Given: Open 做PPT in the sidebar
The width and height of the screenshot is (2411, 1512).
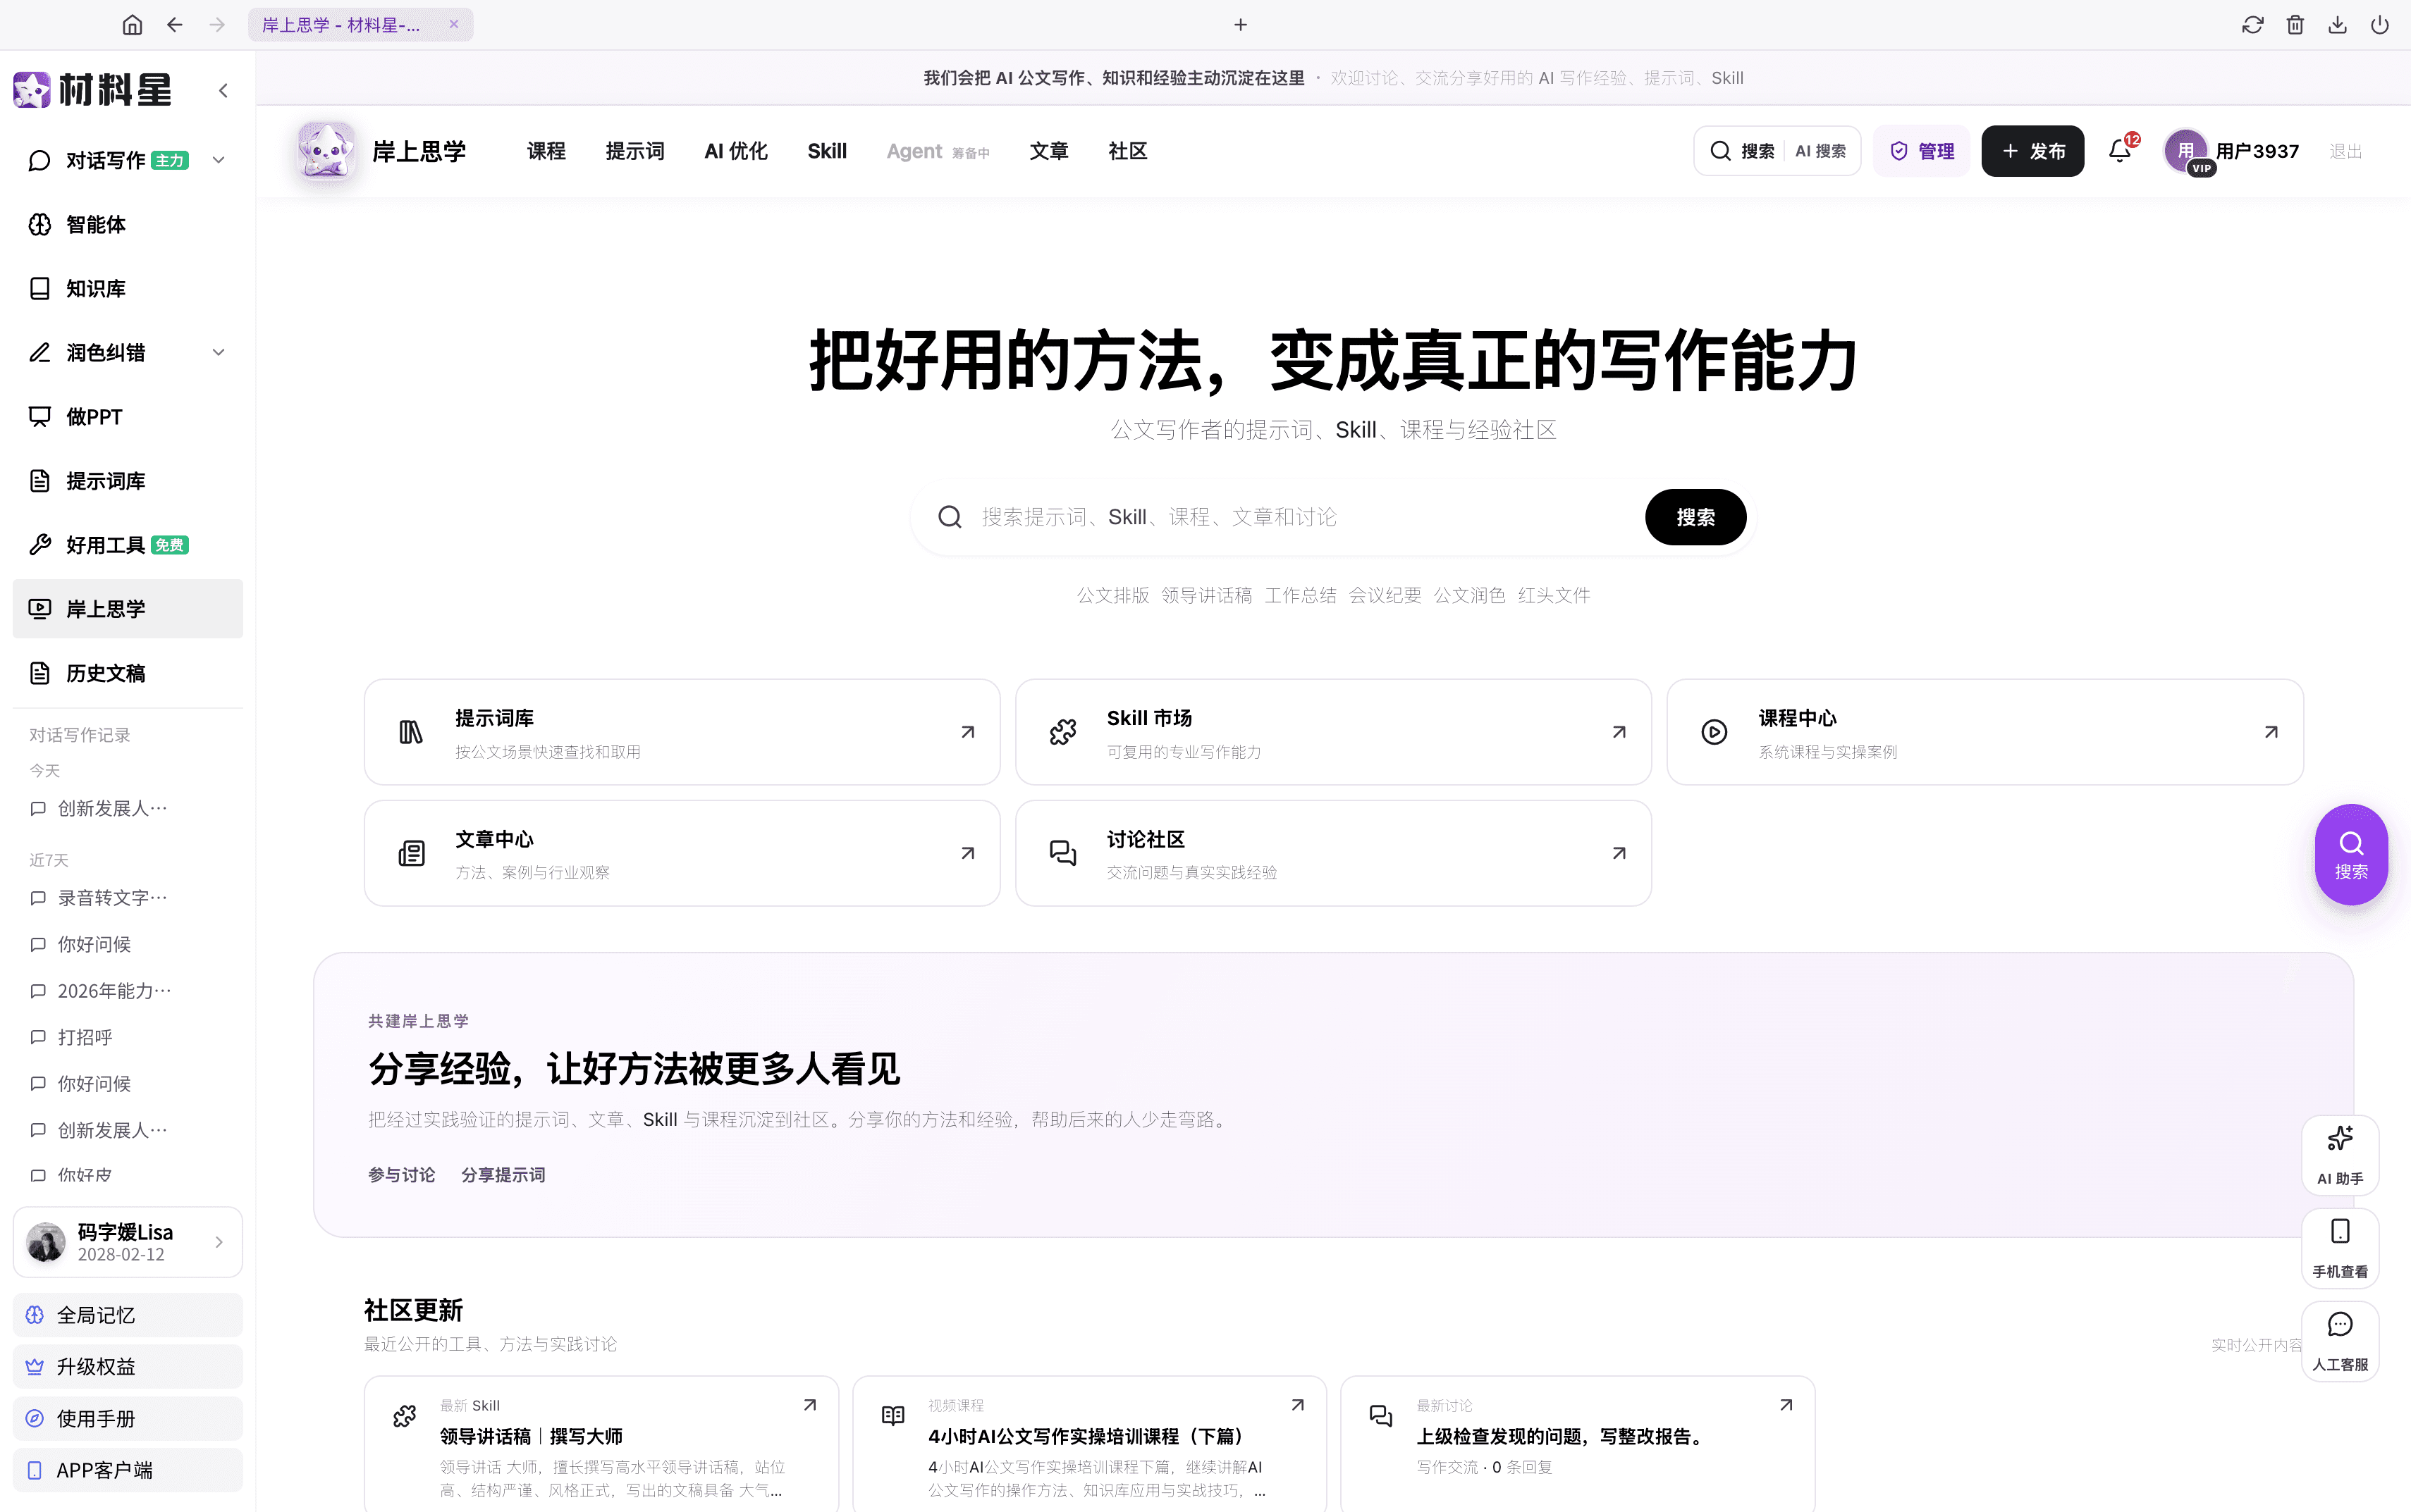Looking at the screenshot, I should 128,417.
